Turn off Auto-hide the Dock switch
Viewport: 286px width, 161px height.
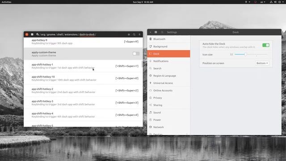pos(266,45)
